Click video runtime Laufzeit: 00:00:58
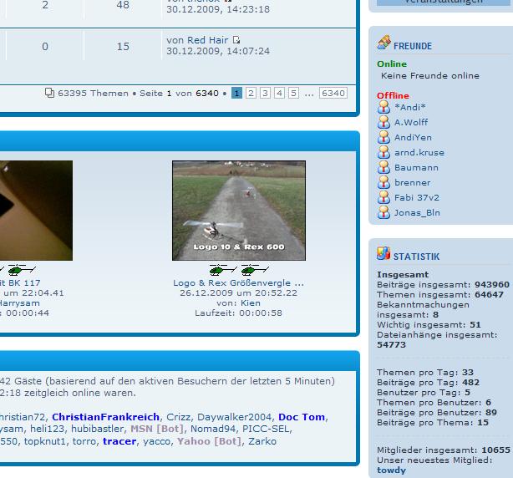The height and width of the screenshot is (478, 513). pyautogui.click(x=238, y=313)
